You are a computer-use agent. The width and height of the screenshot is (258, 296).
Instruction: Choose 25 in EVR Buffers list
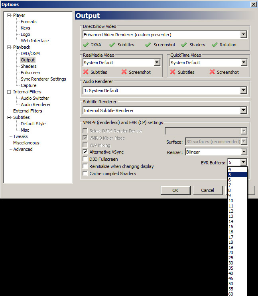[237, 258]
